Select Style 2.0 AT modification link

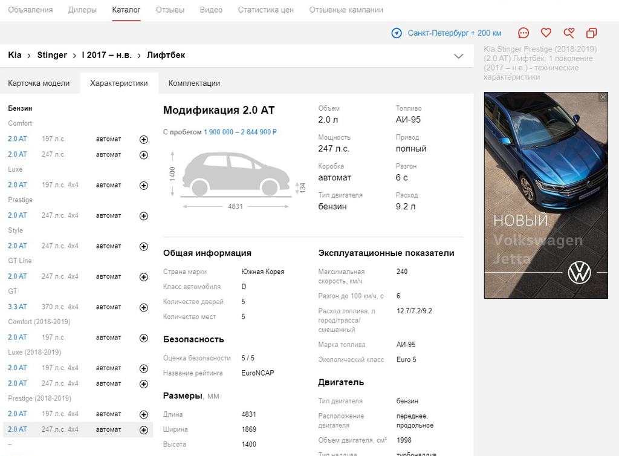point(18,246)
